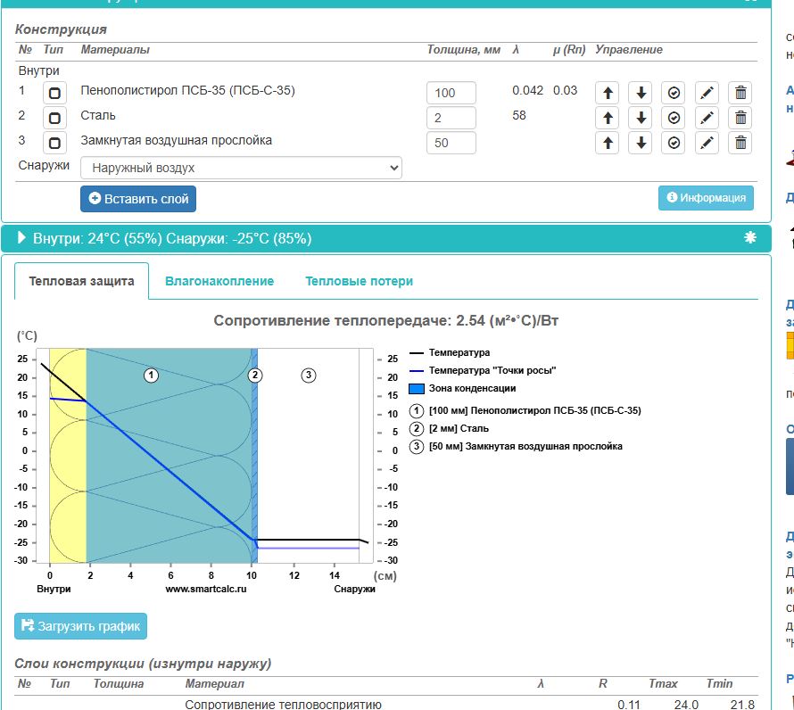Delete the Замкнутая воздушная прослойка layer

coord(740,143)
